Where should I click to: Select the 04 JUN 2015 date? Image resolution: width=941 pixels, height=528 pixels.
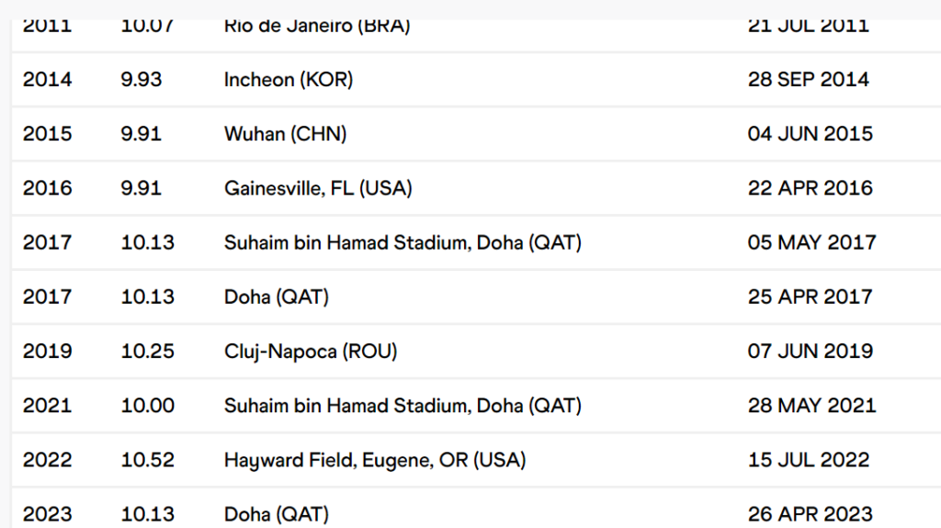[810, 134]
